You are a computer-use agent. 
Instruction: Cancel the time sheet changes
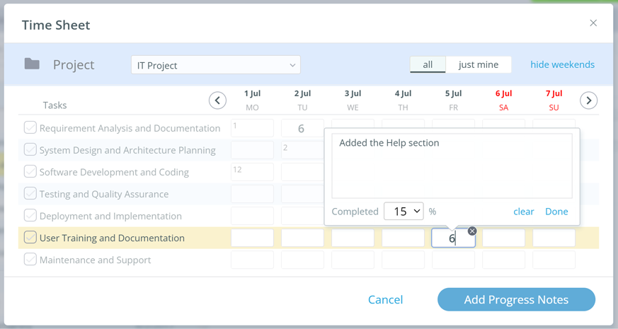385,299
